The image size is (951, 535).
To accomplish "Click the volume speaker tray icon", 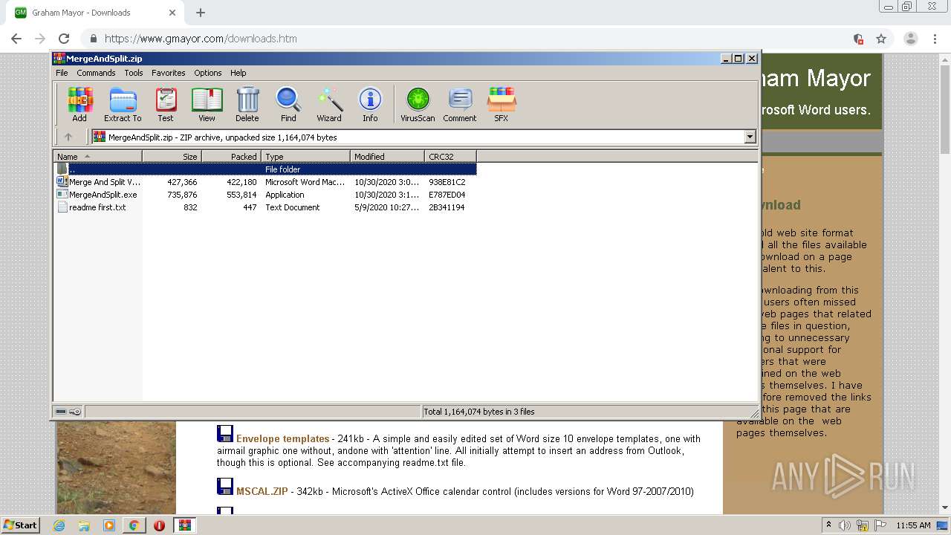I will 844,525.
